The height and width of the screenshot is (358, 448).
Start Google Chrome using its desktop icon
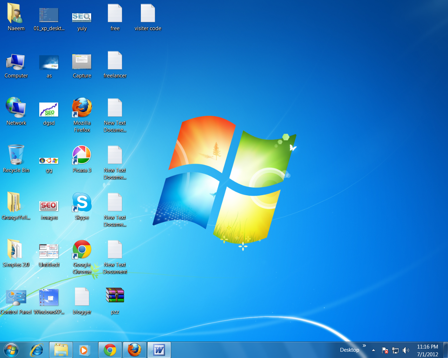pyautogui.click(x=82, y=250)
